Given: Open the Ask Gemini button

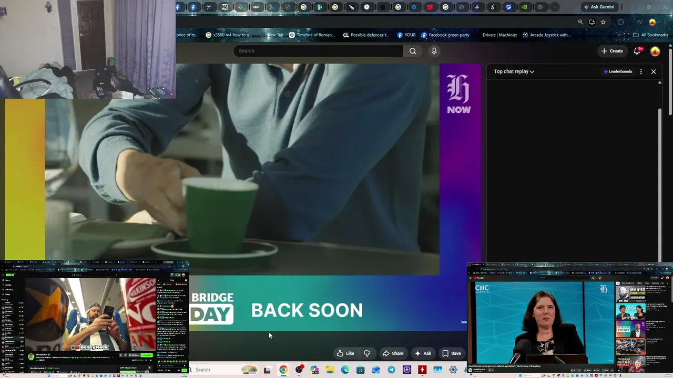Looking at the screenshot, I should click(x=599, y=7).
